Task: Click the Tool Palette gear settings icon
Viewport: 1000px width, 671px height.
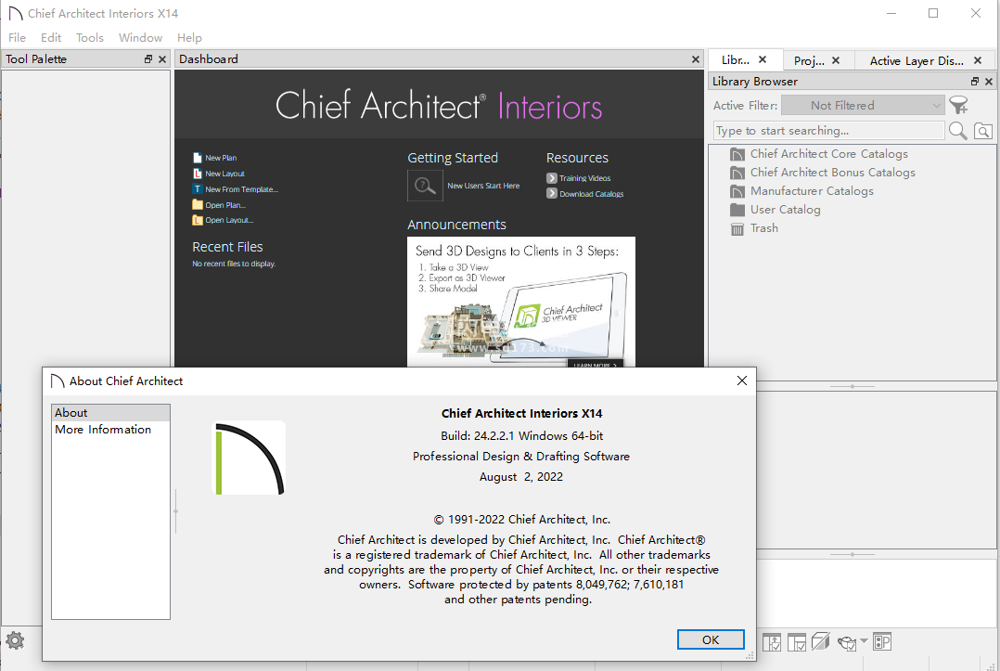Action: 15,639
